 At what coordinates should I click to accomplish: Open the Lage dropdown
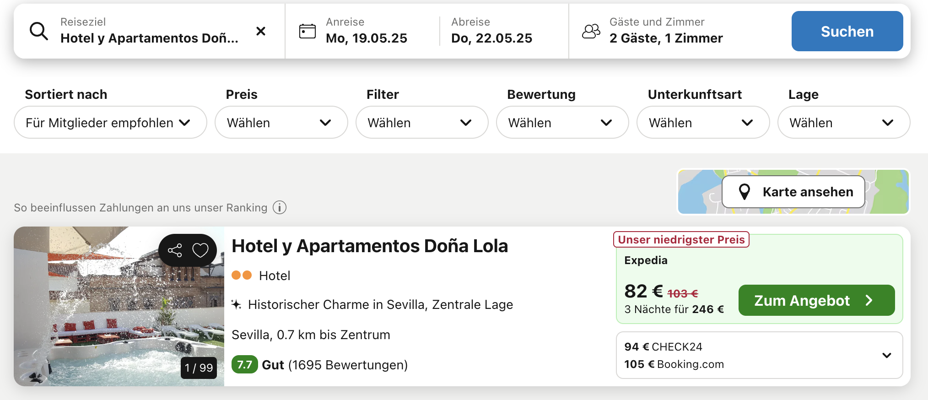point(843,123)
